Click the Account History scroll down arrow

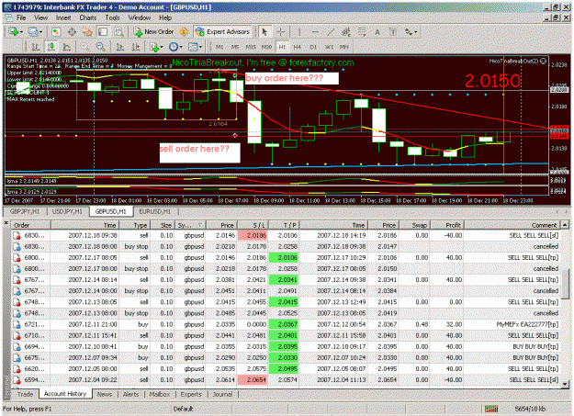click(x=565, y=384)
